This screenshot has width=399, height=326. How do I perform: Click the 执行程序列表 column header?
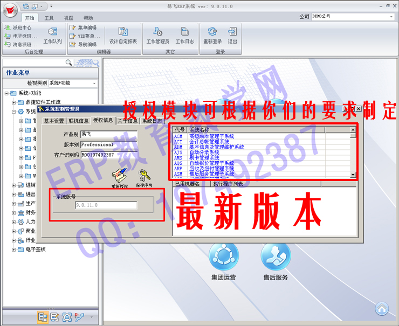[x=266, y=184]
